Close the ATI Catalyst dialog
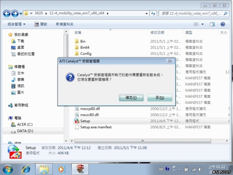This screenshot has width=233, height=175. click(170, 61)
